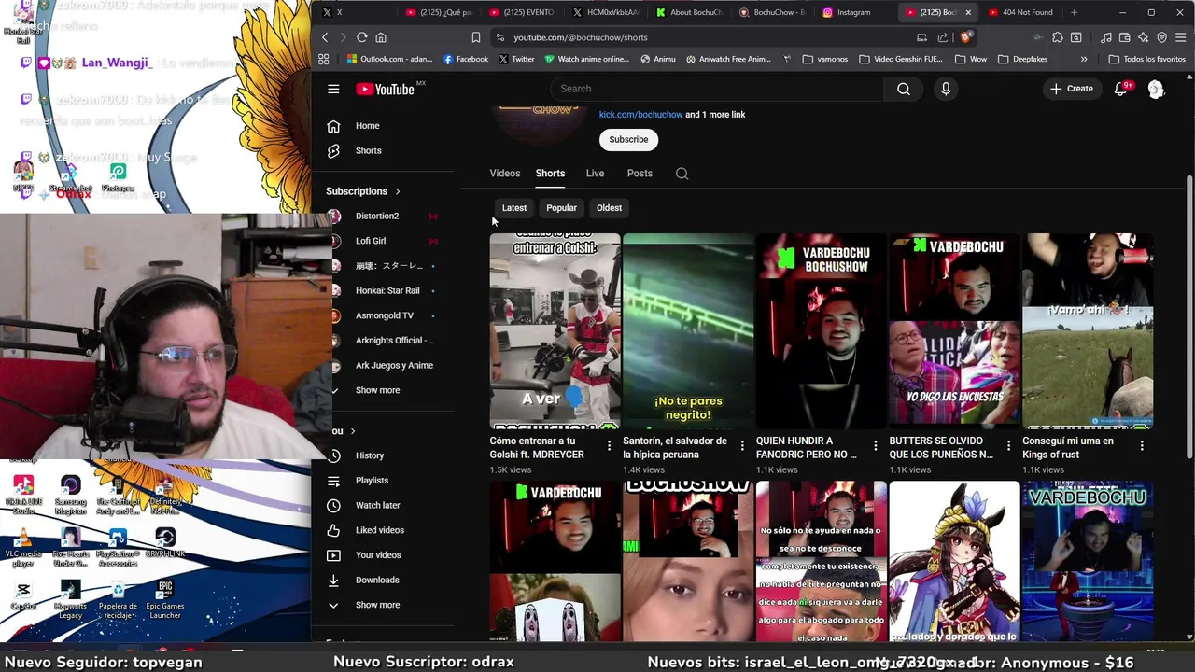Open Playlists in the sidebar
This screenshot has height=672, width=1195.
[372, 481]
